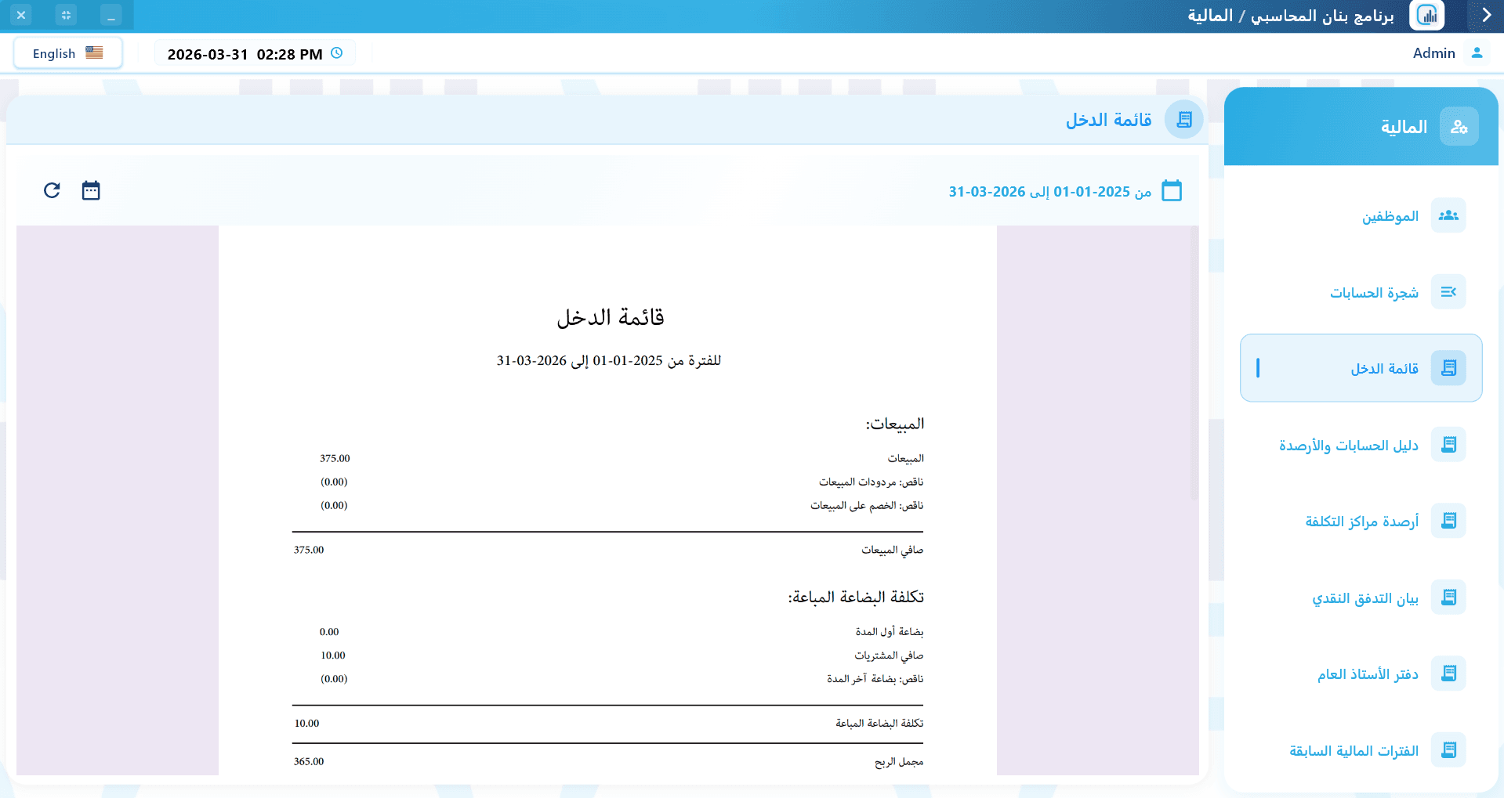Screen dimensions: 1504x798
Task: Select the شجرة الحسابات sidebar icon
Action: [x=1448, y=291]
